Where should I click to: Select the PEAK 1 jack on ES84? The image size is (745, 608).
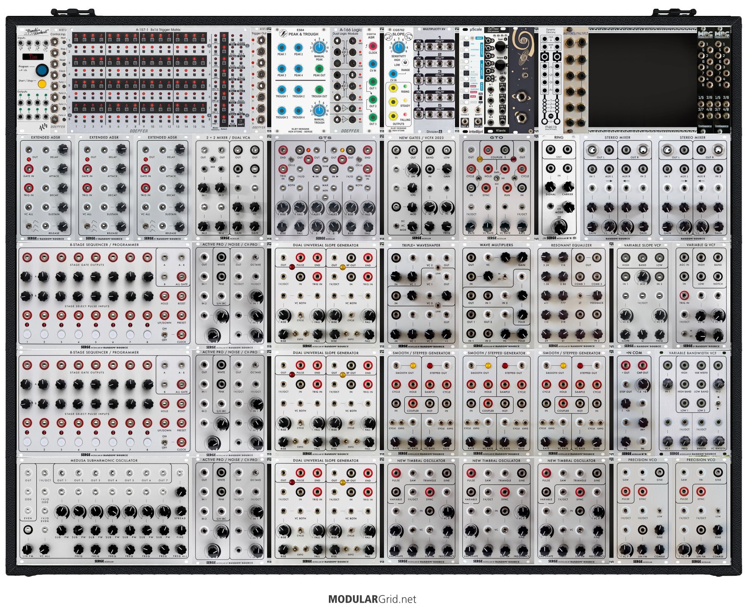point(282,47)
